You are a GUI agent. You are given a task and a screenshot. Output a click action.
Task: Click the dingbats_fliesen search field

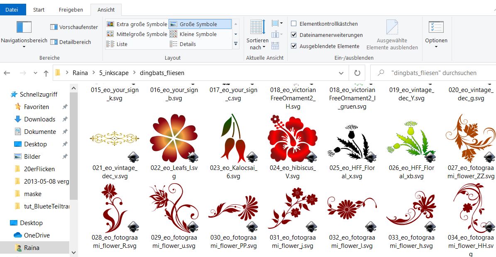[x=433, y=73]
